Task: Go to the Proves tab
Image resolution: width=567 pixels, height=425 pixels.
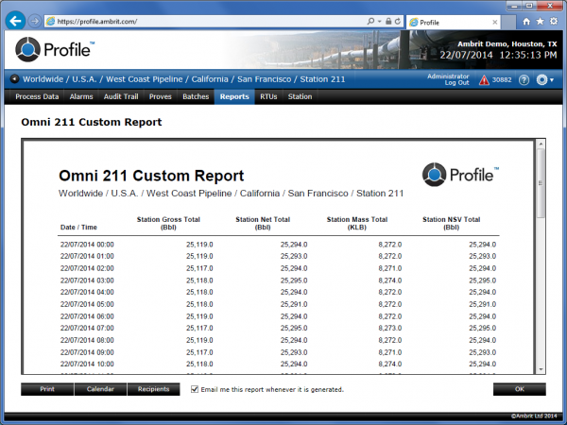Action: click(161, 96)
